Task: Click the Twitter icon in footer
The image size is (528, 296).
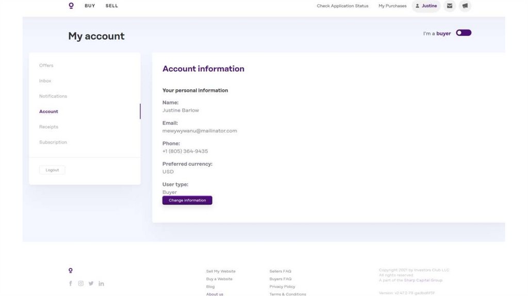Action: (x=91, y=283)
